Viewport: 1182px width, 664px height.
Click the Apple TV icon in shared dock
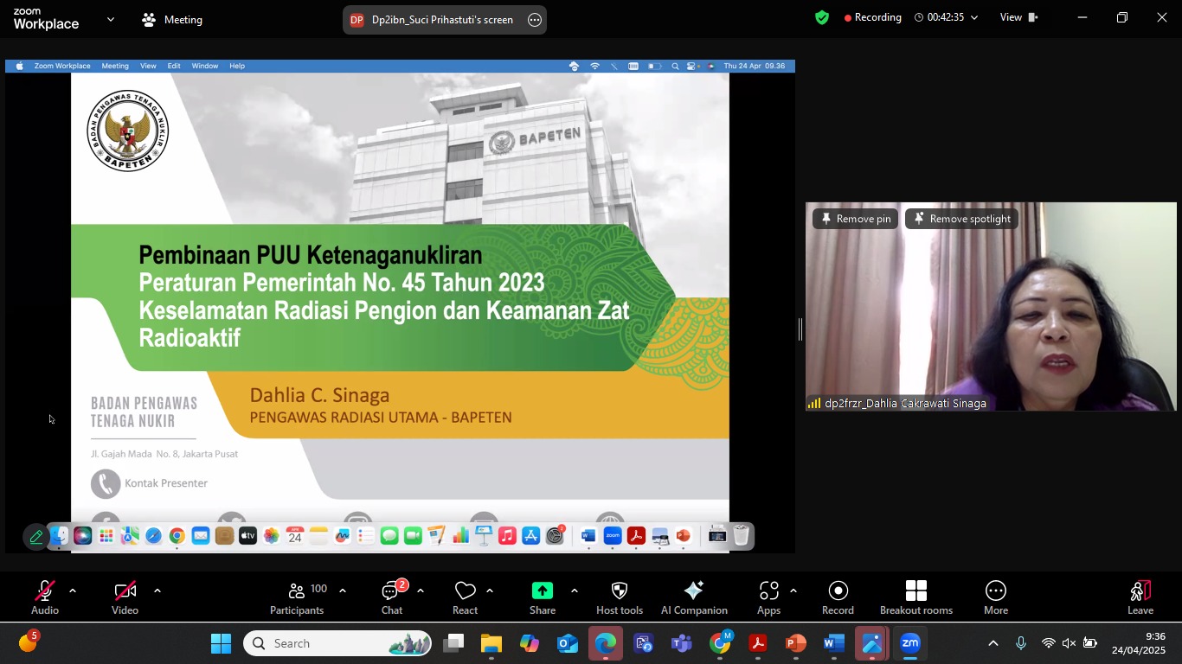coord(247,536)
